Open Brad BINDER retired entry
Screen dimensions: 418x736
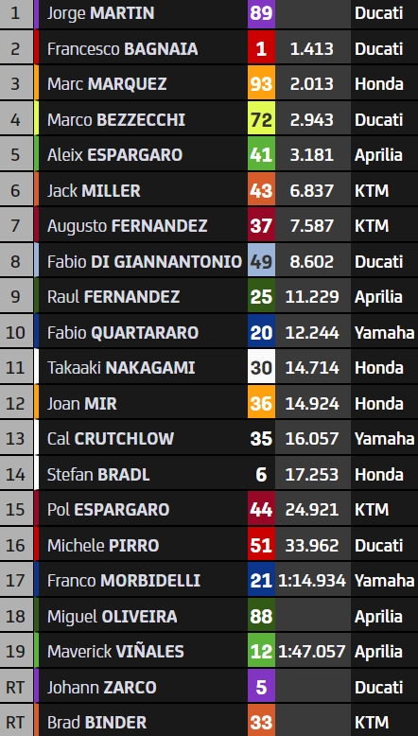[209, 722]
